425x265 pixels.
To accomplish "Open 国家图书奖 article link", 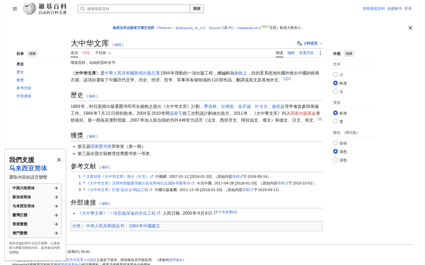I will (x=101, y=147).
